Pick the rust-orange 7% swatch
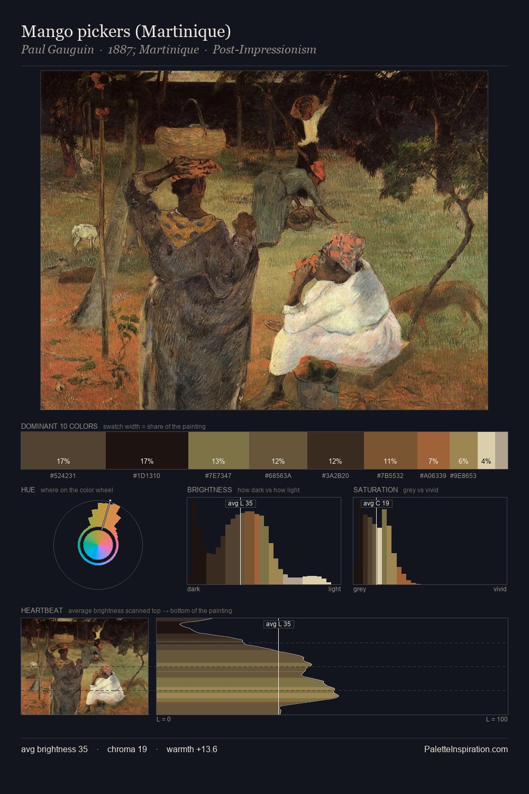 coord(433,450)
